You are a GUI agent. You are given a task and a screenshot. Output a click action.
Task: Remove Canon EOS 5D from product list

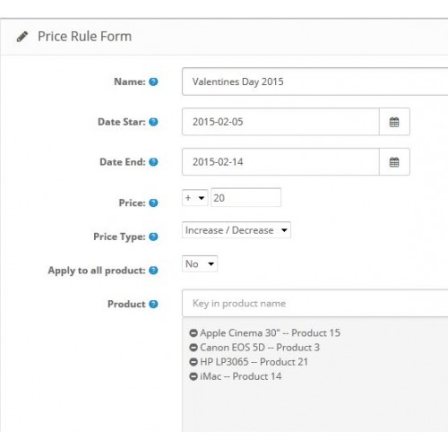coord(194,348)
